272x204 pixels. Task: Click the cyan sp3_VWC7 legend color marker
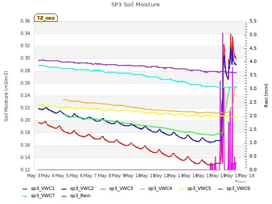pyautogui.click(x=25, y=196)
